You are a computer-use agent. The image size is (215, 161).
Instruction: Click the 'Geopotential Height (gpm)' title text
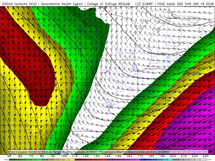coord(62,4)
